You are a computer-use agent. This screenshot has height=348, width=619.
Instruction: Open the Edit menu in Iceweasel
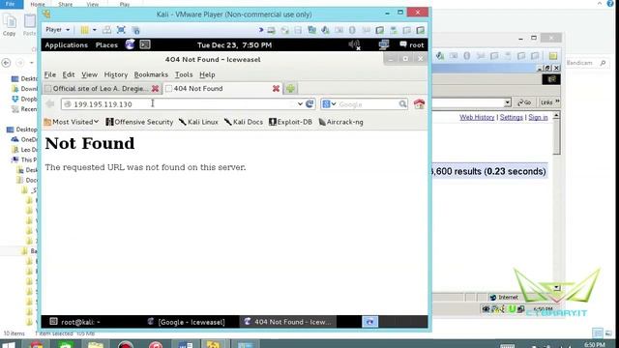tap(69, 74)
